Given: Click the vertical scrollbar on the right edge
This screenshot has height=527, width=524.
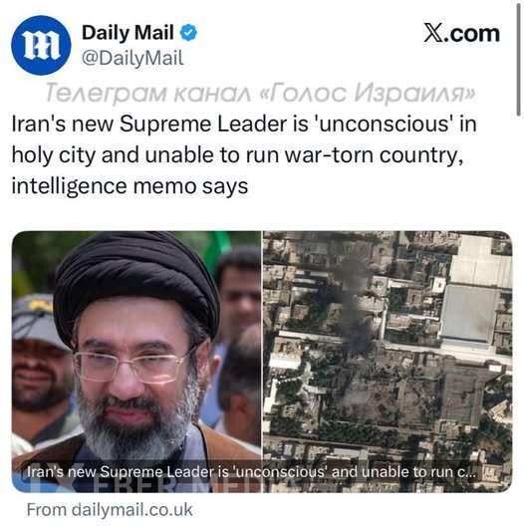Looking at the screenshot, I should pyautogui.click(x=519, y=59).
